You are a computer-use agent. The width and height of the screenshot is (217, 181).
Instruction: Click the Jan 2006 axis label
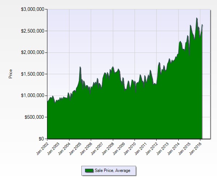86,148
